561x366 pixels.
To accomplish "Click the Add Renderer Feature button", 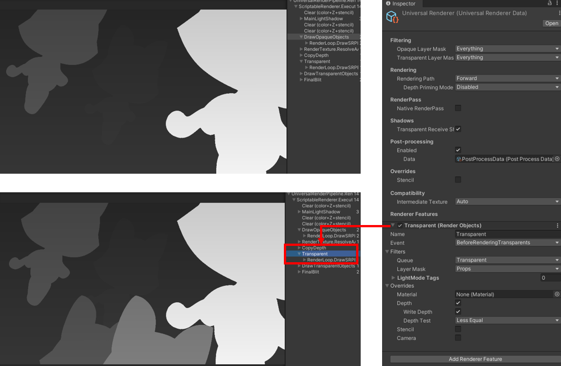I will [x=475, y=359].
